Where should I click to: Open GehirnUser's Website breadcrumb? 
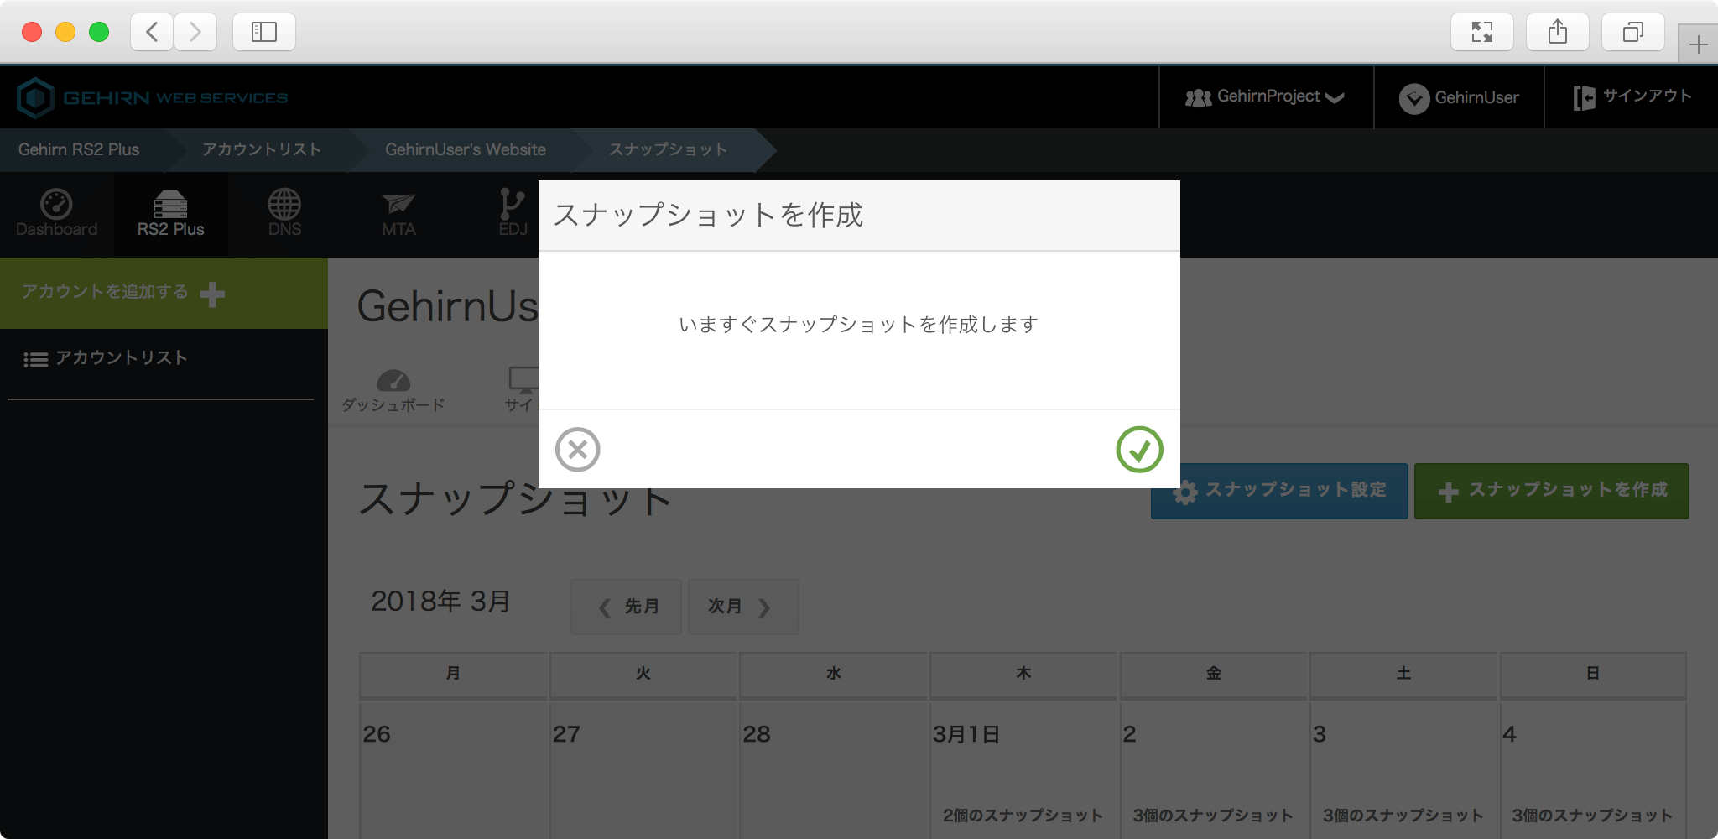point(465,149)
